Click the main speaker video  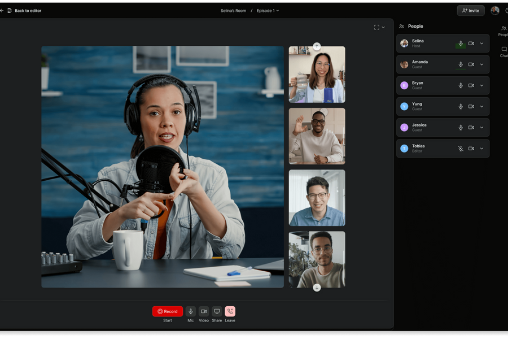coord(163,167)
